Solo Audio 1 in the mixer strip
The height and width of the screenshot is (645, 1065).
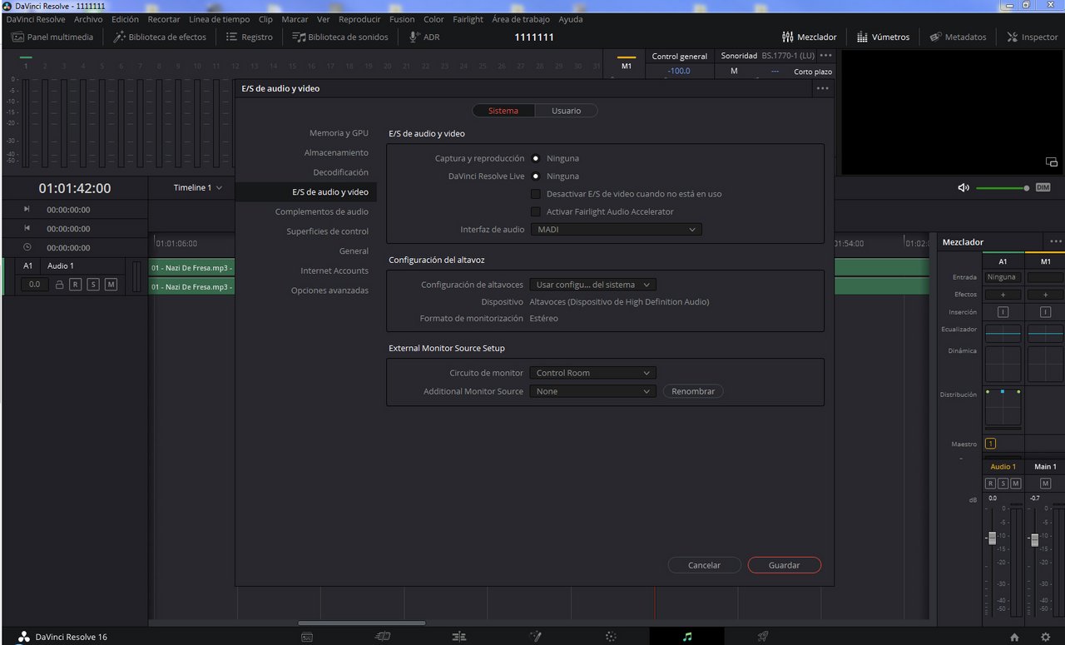pos(1003,484)
